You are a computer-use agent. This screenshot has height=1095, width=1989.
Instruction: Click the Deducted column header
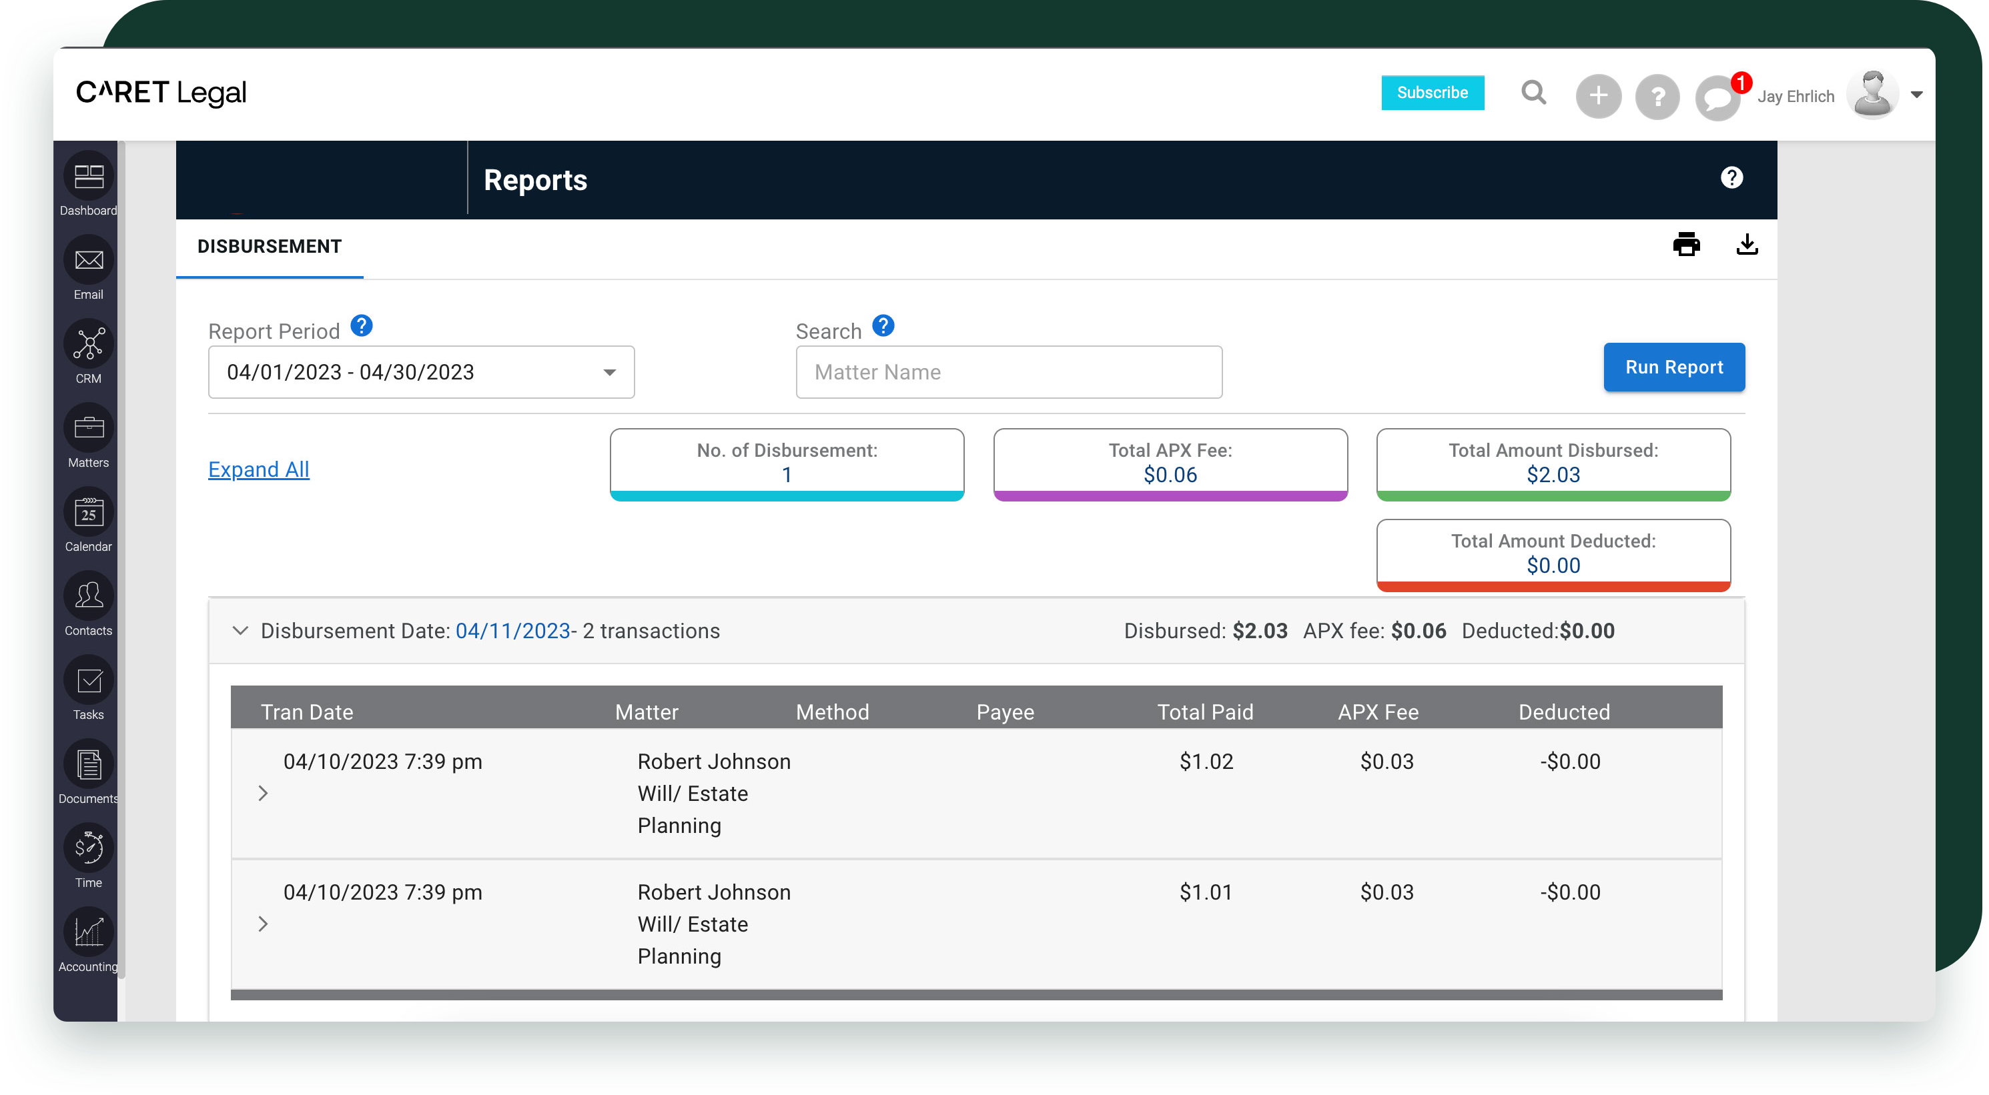[1565, 712]
